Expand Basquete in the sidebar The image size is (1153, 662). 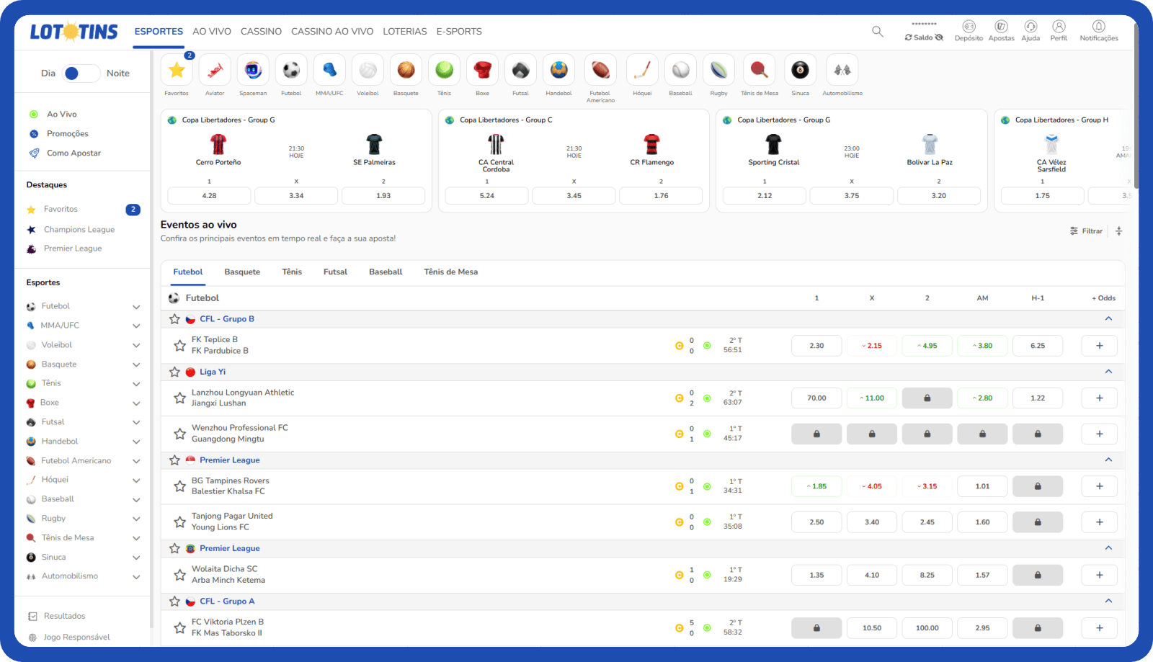click(x=136, y=364)
